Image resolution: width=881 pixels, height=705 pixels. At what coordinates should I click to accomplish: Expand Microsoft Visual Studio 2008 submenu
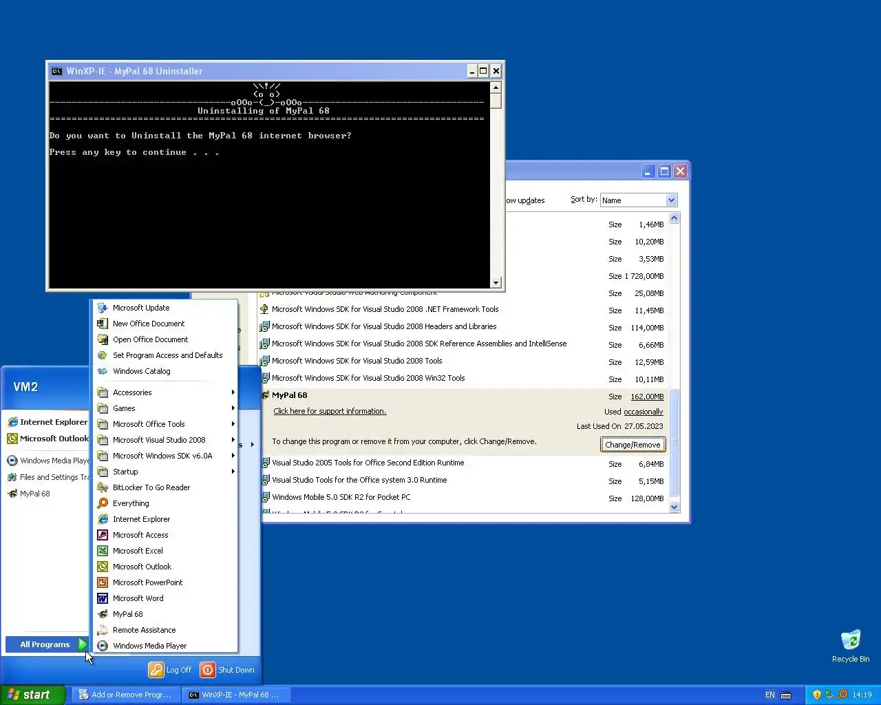165,440
